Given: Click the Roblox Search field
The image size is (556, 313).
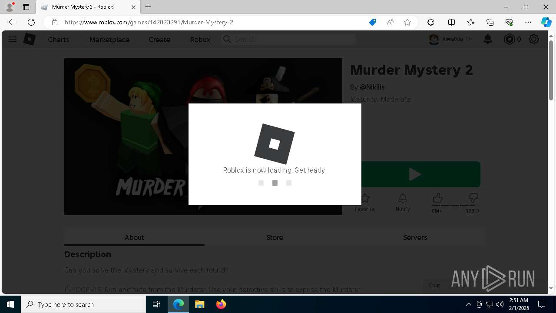Looking at the screenshot, I should tap(288, 39).
